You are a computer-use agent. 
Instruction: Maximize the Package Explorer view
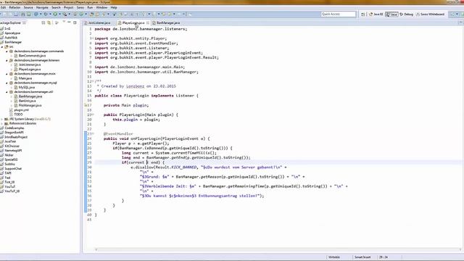(x=75, y=22)
